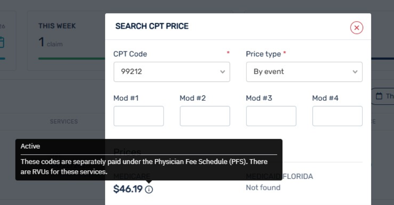This screenshot has width=394, height=205.
Task: Click into the Mod #2 field
Action: pyautogui.click(x=205, y=116)
